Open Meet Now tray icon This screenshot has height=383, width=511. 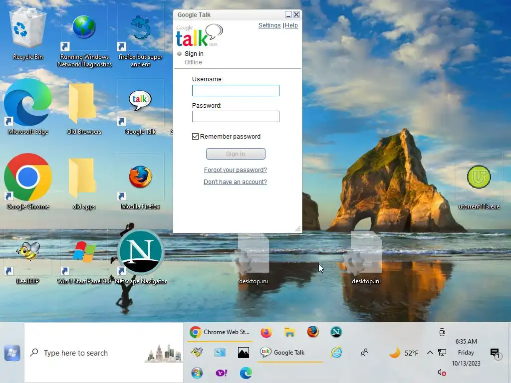(x=442, y=332)
